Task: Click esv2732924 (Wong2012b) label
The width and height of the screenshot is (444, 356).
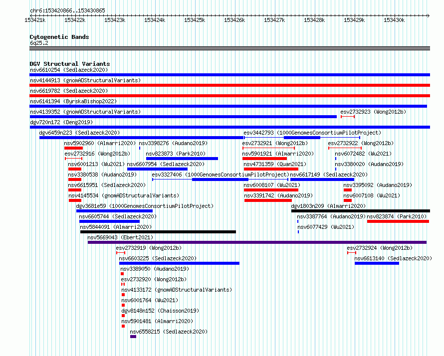Action: 380,248
